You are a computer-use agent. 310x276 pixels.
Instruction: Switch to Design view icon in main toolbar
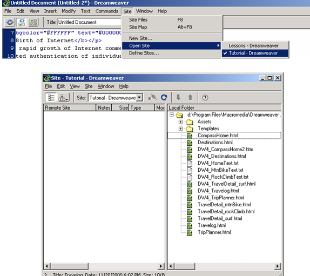[x=33, y=22]
